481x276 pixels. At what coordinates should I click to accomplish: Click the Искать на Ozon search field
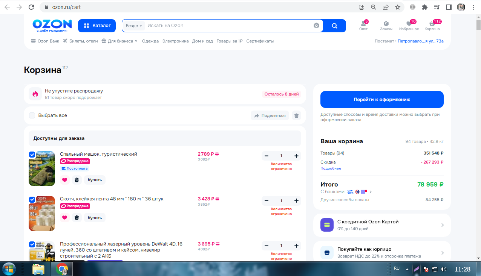[x=228, y=26]
